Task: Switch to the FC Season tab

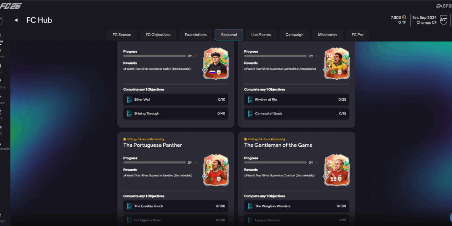Action: [x=122, y=35]
